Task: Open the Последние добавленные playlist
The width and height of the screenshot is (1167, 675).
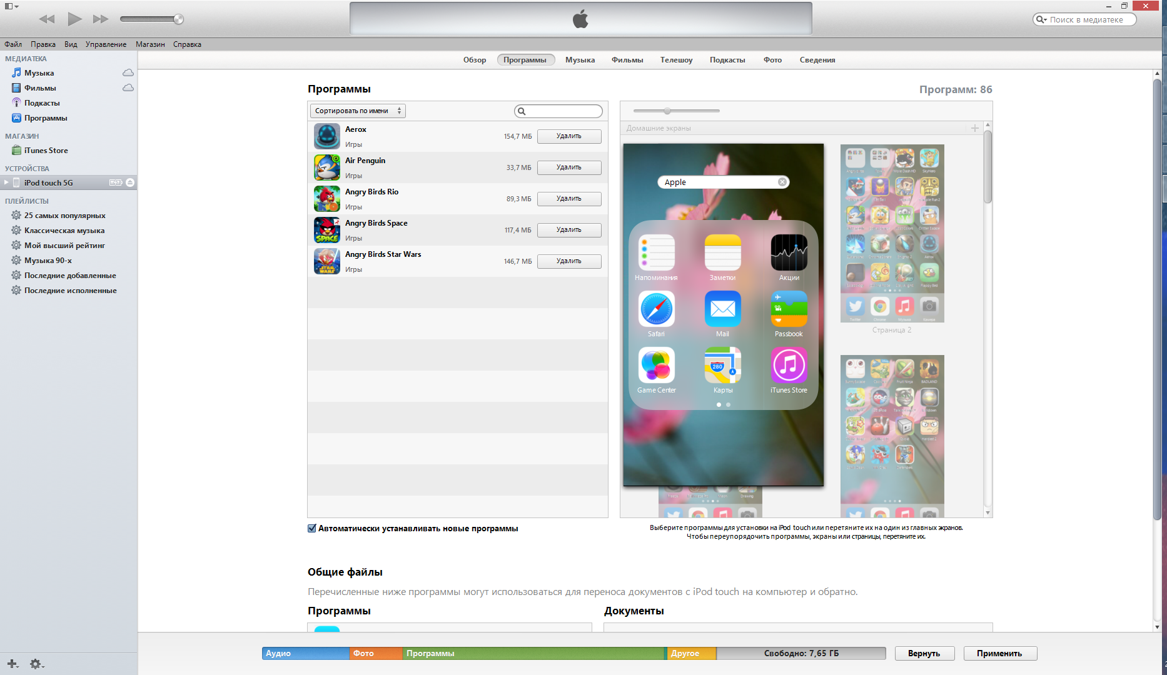Action: [70, 276]
